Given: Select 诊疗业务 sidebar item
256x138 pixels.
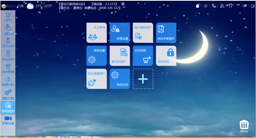Looking at the screenshot, I should [8, 43].
